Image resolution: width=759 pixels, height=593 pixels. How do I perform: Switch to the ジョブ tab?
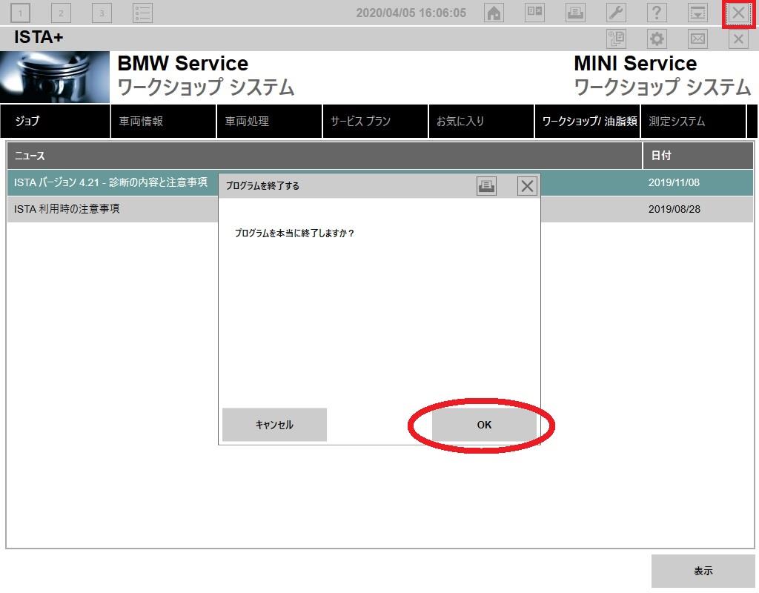tap(55, 121)
